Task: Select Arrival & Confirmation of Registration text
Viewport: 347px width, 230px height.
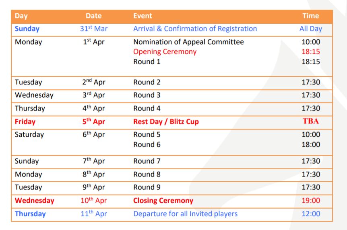Action: click(x=195, y=29)
